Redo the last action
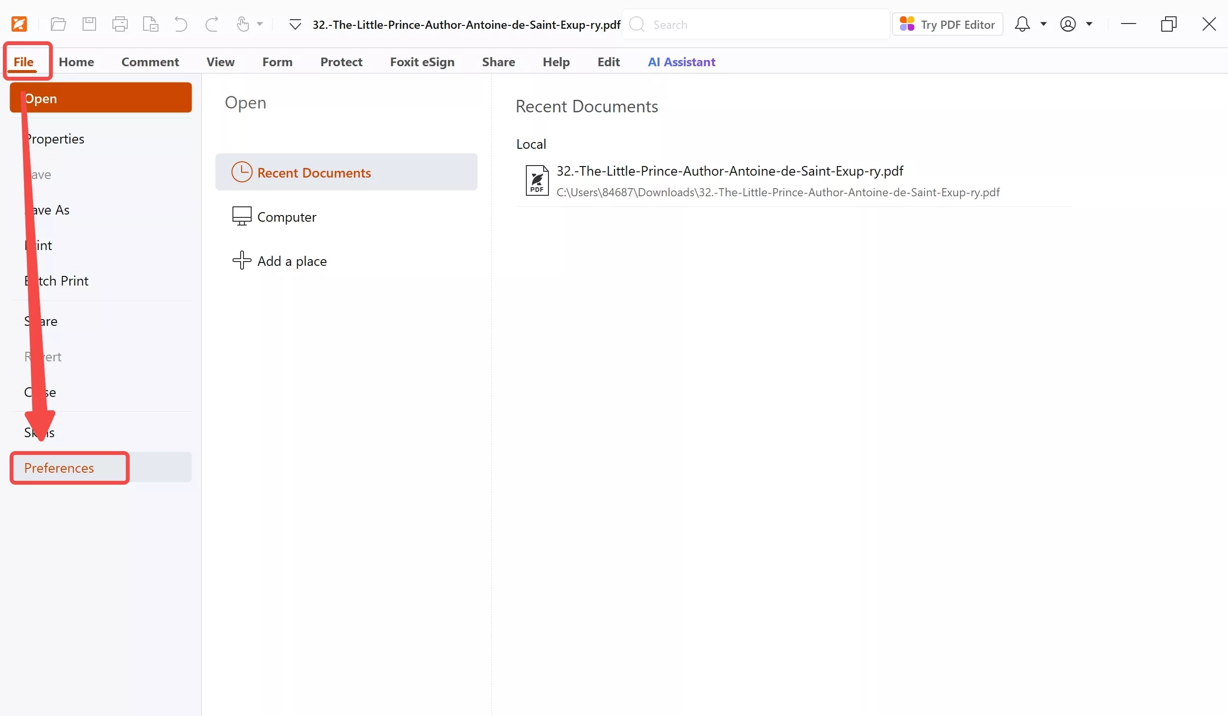Image resolution: width=1228 pixels, height=716 pixels. (211, 24)
